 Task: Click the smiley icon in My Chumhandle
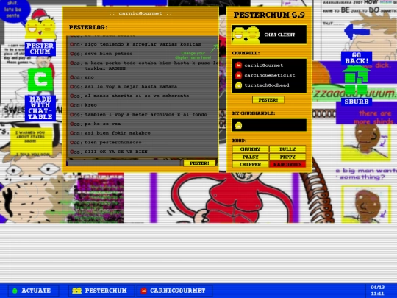tap(238, 125)
